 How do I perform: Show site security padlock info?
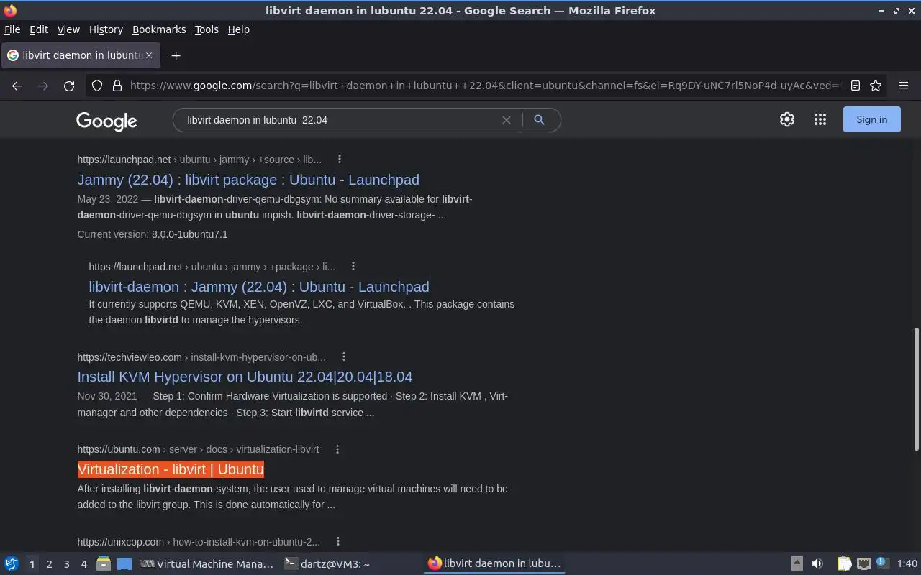(117, 86)
